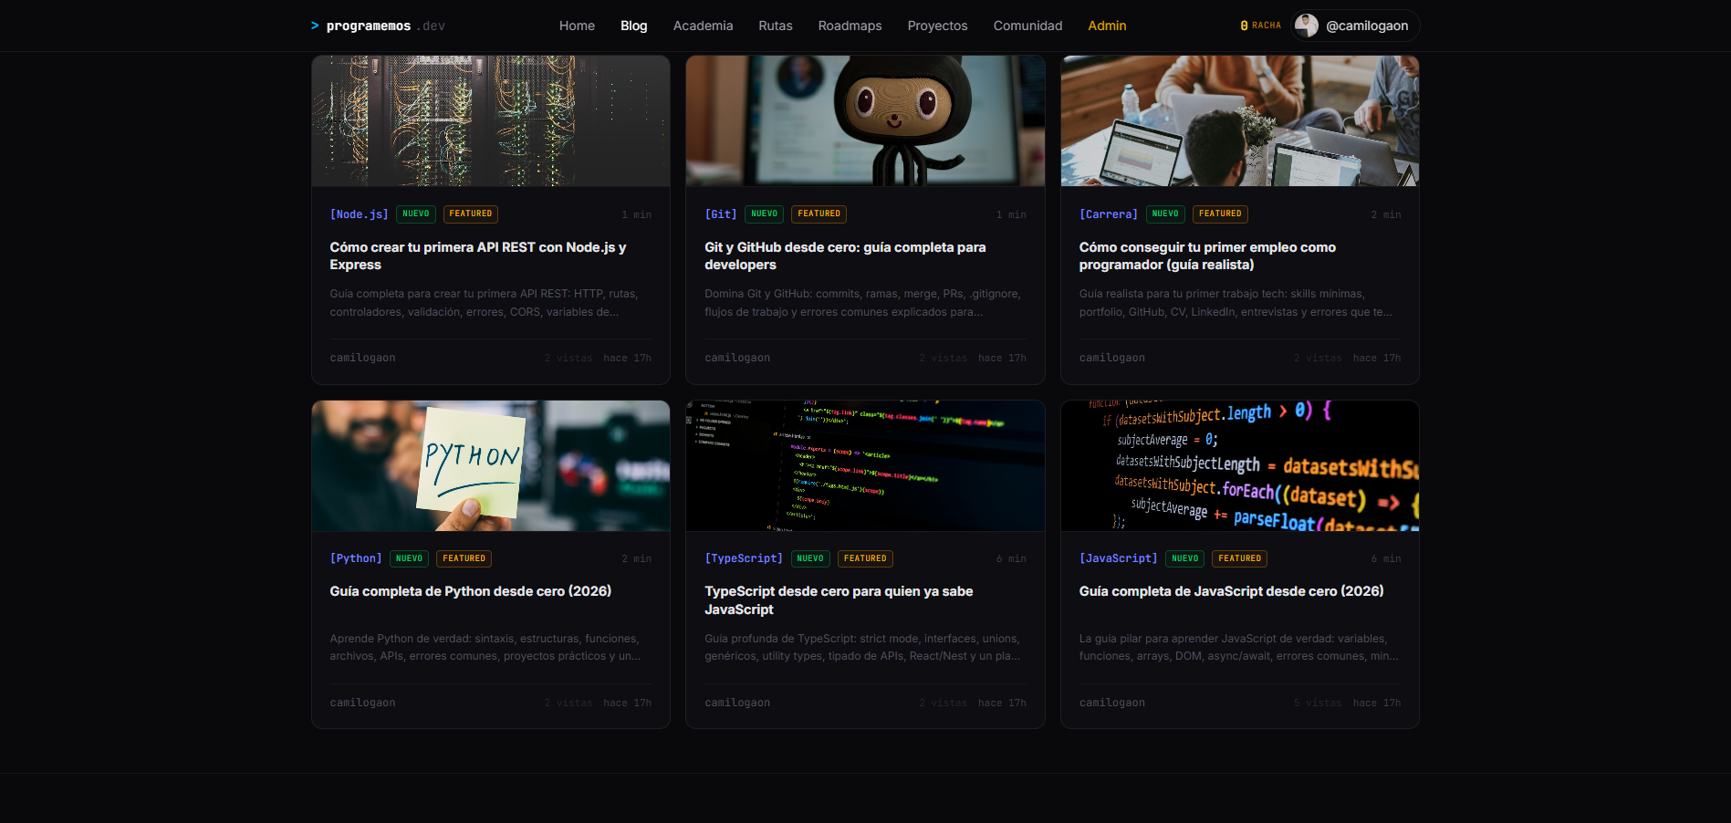Open the TypeScript code editor thumbnail
Viewport: 1731px width, 823px height.
coord(865,465)
